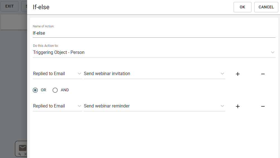Click the AND label text

65,90
